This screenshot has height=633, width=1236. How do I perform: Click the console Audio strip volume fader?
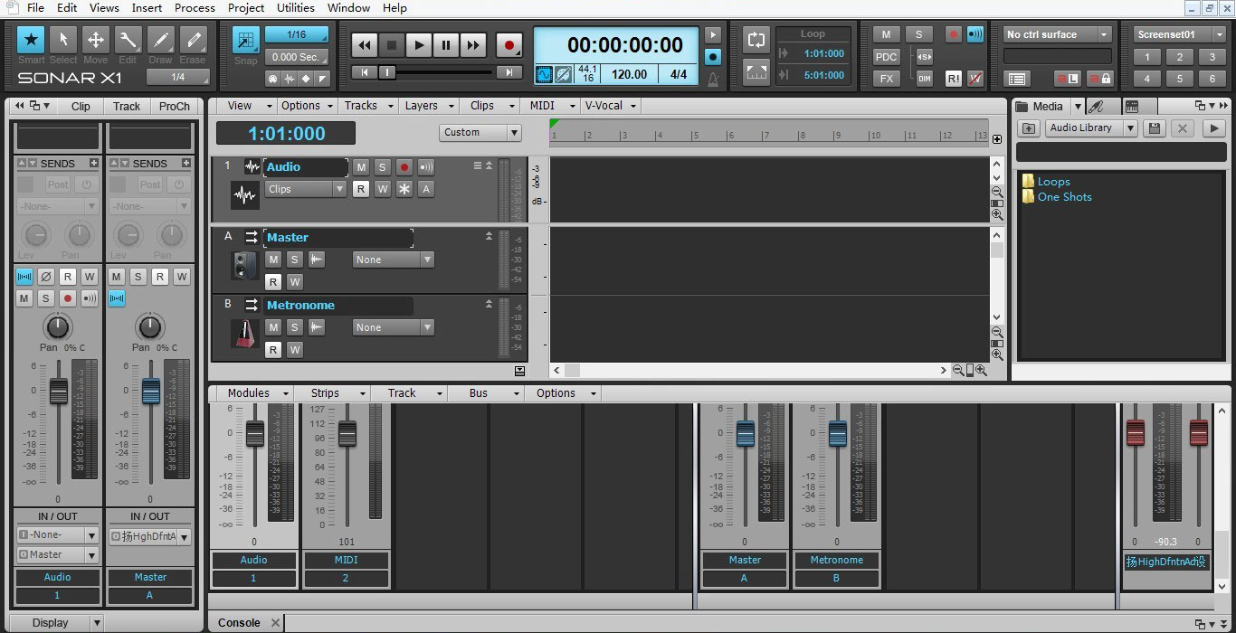point(255,433)
